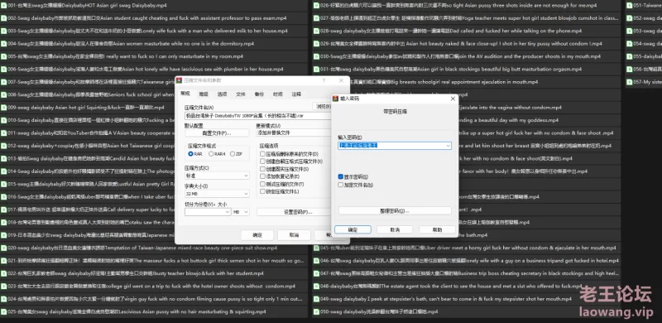This screenshot has height=323, width=662.
Task: Click the video file icon of item 011
Action: point(4,133)
